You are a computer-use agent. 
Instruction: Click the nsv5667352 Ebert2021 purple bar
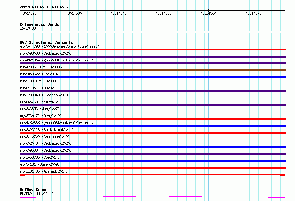152,105
